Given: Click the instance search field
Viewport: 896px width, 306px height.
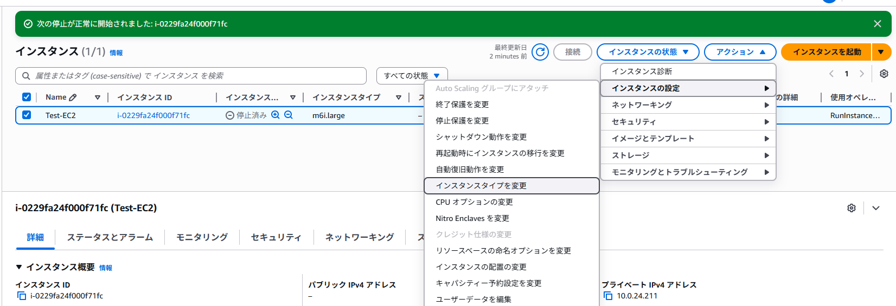Looking at the screenshot, I should tap(191, 76).
